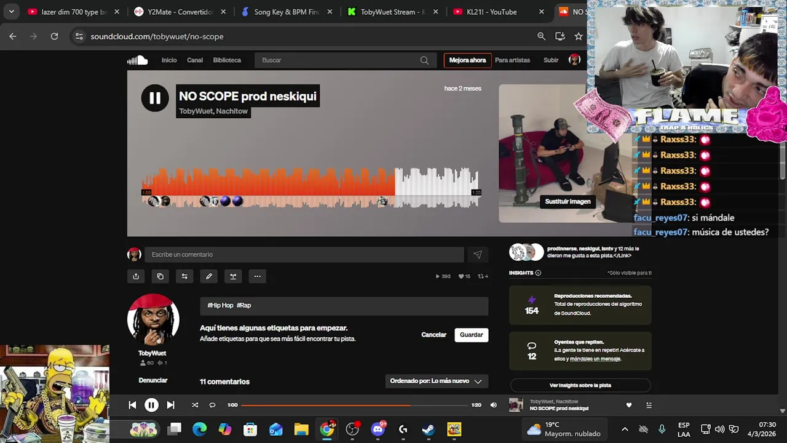The width and height of the screenshot is (787, 443).
Task: Open the TobyWuet profile name link
Action: point(152,353)
